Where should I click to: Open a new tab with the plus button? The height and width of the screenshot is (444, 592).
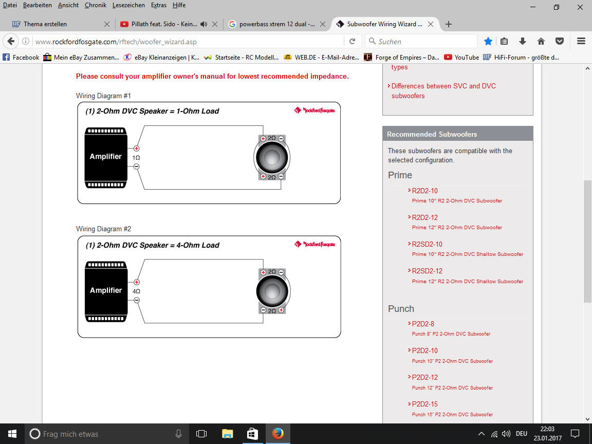coord(448,24)
